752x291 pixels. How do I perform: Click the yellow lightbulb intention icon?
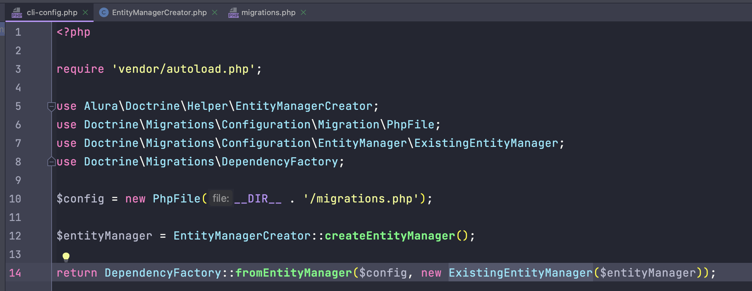pyautogui.click(x=66, y=257)
